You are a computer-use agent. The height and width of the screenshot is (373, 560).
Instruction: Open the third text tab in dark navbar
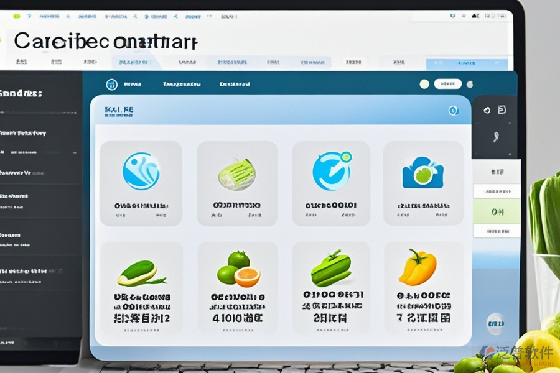(235, 84)
